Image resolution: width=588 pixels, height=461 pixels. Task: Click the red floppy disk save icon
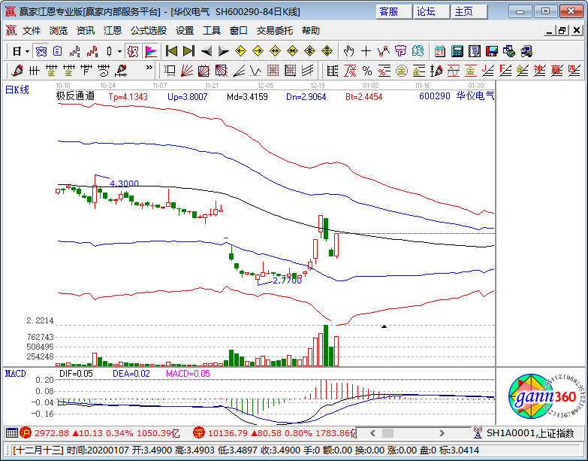tap(492, 51)
